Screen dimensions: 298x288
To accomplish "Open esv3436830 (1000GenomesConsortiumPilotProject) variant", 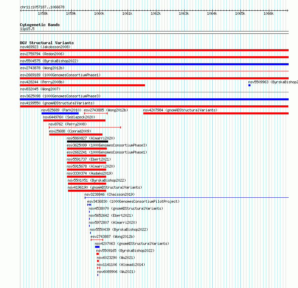I will [133, 201].
